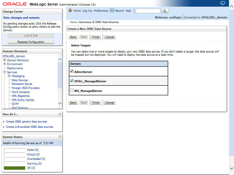Click Log Out in the toolbar
234x175 pixels.
point(87,11)
